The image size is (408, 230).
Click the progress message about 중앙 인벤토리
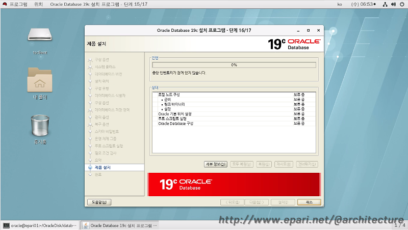pos(179,73)
